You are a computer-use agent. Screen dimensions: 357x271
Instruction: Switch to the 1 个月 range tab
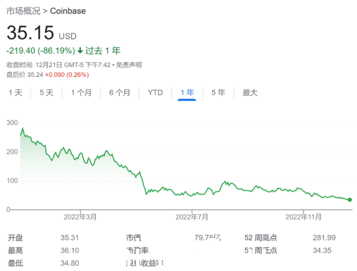point(81,93)
